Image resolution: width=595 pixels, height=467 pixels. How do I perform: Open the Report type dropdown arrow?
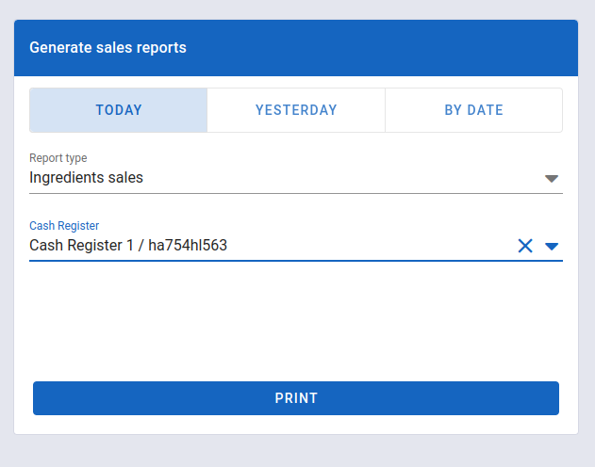(552, 178)
